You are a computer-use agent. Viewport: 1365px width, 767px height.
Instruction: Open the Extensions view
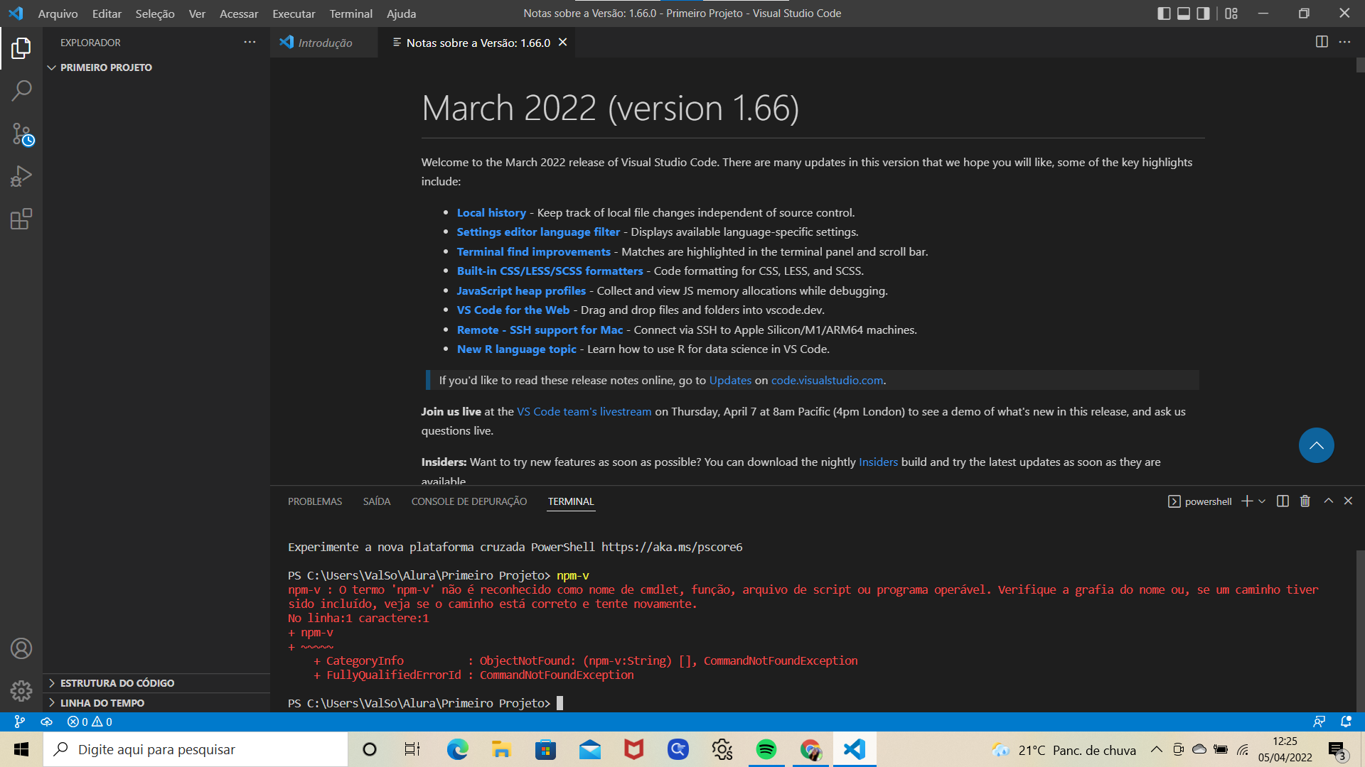(21, 219)
